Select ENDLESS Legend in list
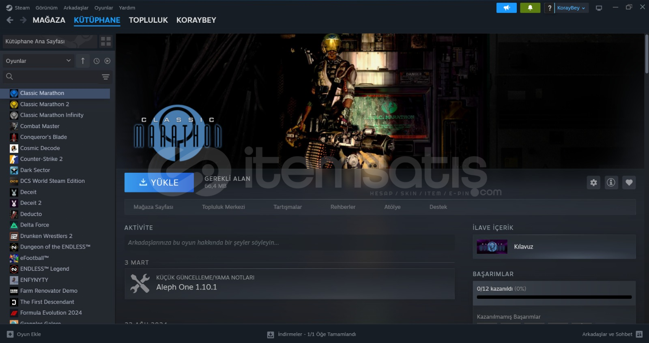649x343 pixels. pyautogui.click(x=56, y=269)
